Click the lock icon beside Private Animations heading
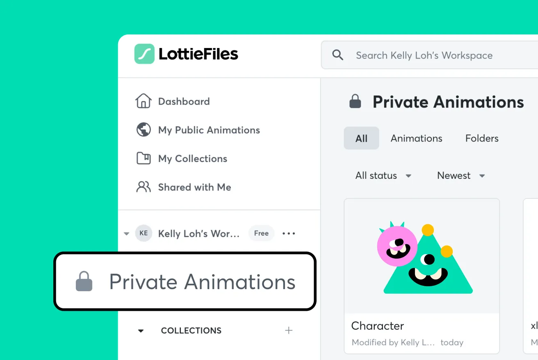The image size is (538, 360). pos(355,101)
